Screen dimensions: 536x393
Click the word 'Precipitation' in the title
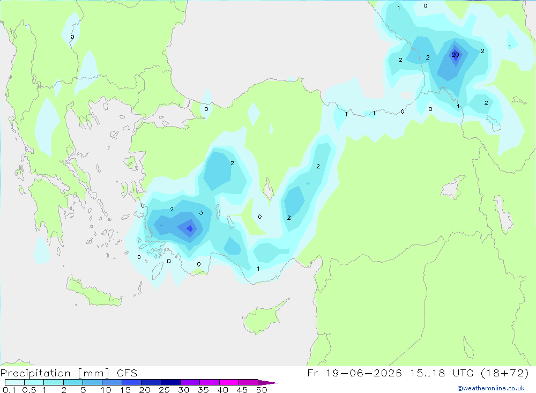pos(35,373)
